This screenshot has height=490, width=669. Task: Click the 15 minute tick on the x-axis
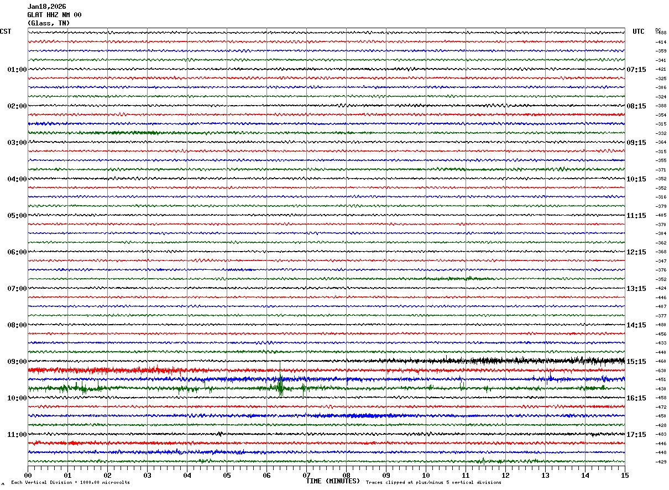(625, 475)
